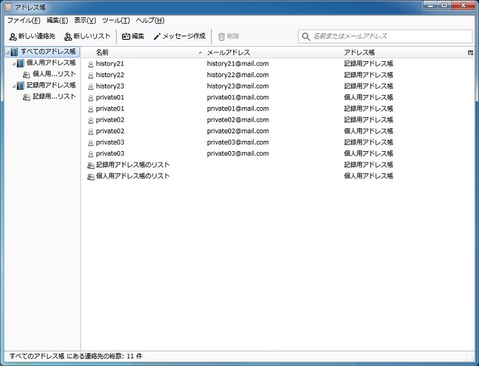This screenshot has width=479, height=366.
Task: Click the name or email search field
Action: click(x=390, y=36)
